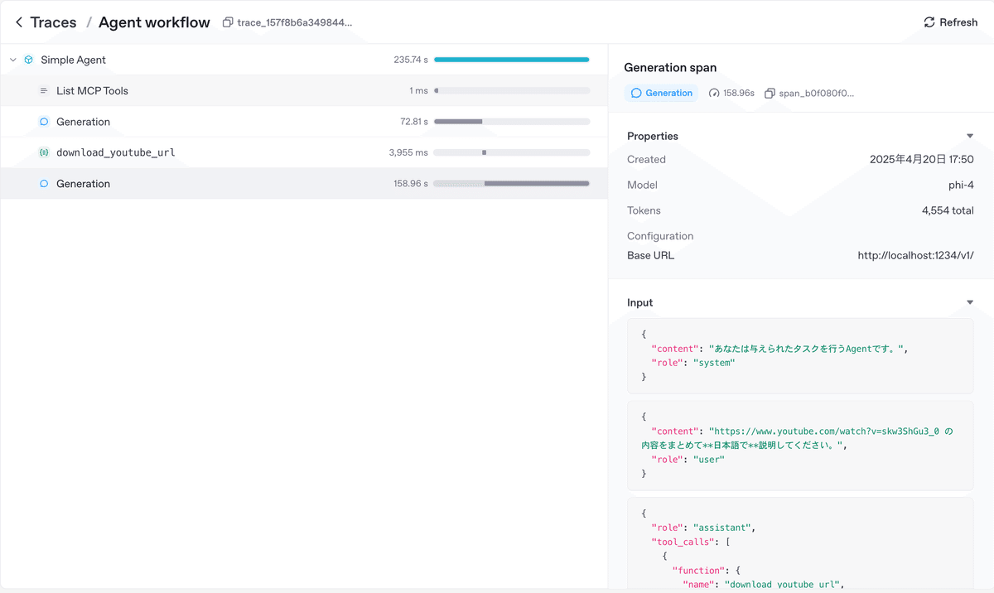Copy the trace_157f8b6a349844 trace ID
Image resolution: width=994 pixels, height=593 pixels.
[229, 23]
